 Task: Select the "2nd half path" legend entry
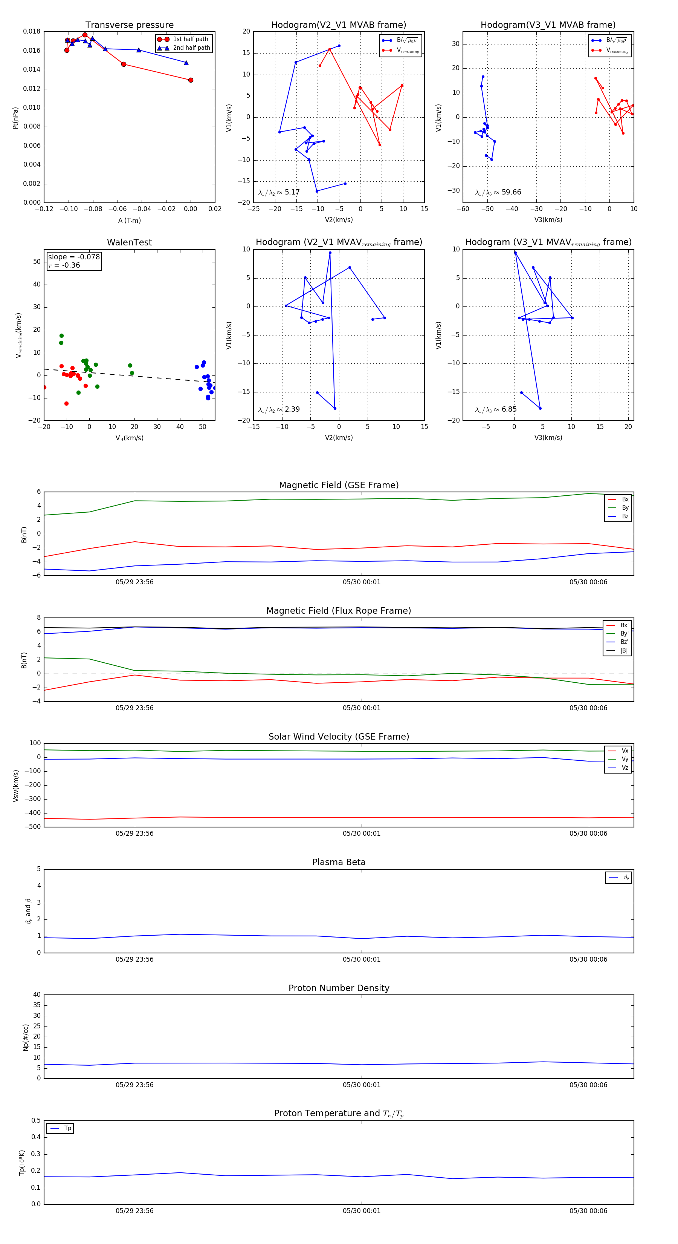[183, 48]
